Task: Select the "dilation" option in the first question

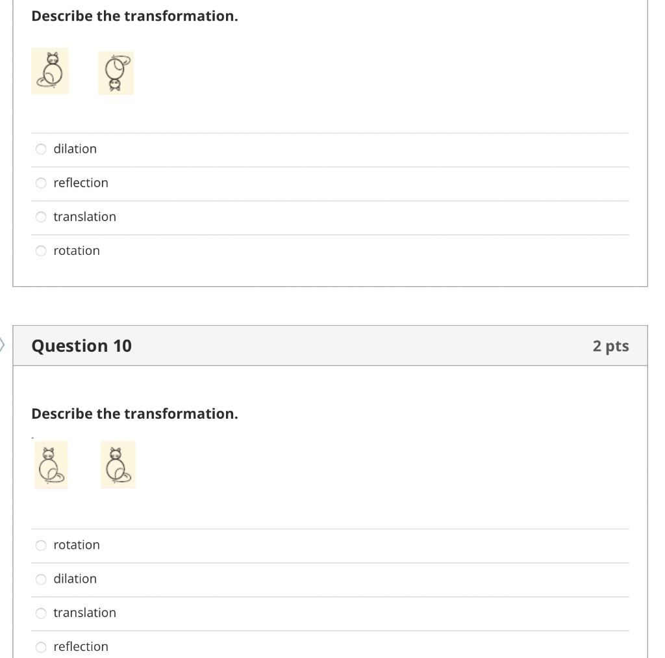Action: tap(75, 149)
